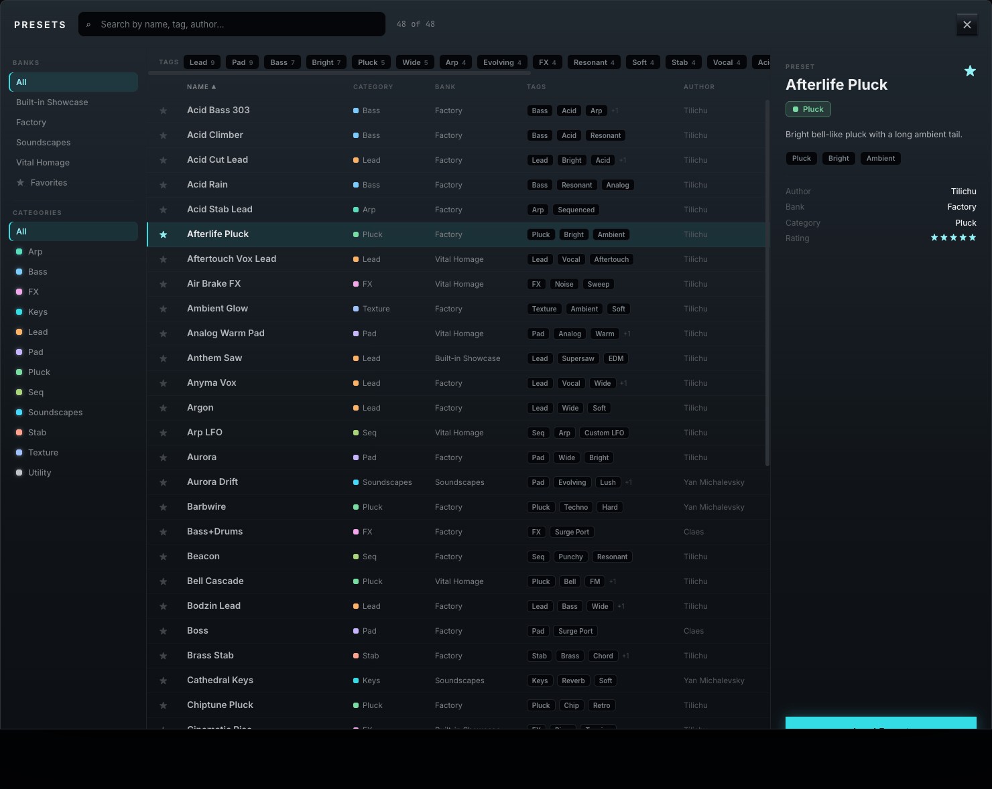Click the tag bar horizontal scrollbar
This screenshot has width=992, height=789.
tap(339, 73)
